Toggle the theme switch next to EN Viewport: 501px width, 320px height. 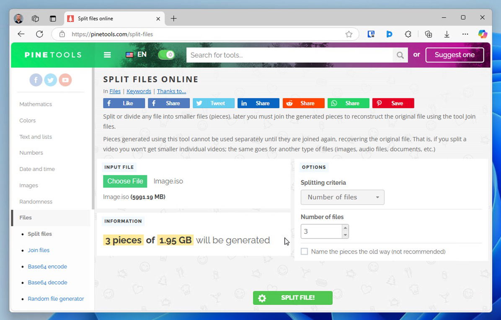point(166,54)
